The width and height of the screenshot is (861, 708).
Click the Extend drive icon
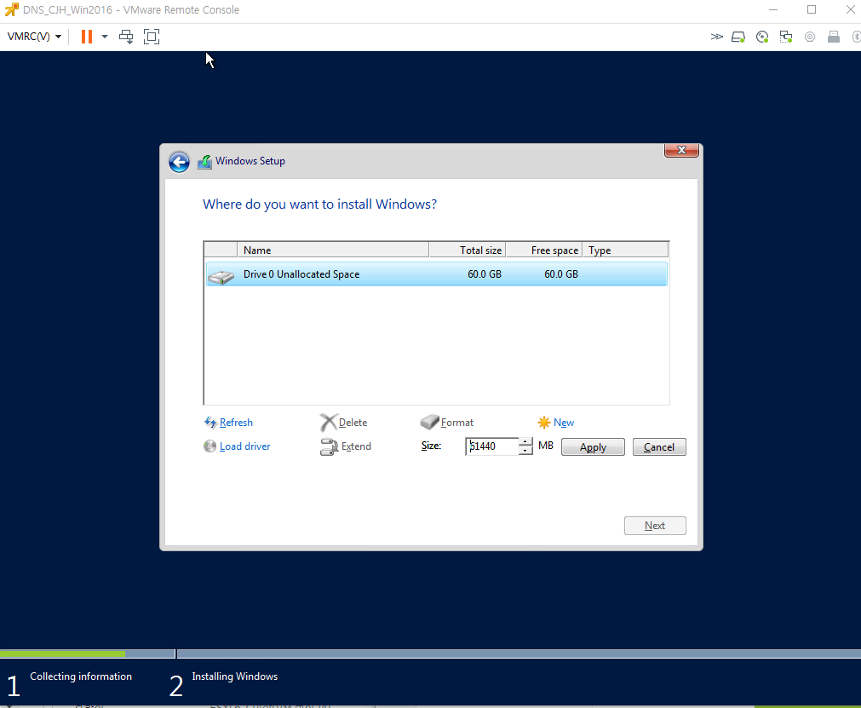(329, 447)
